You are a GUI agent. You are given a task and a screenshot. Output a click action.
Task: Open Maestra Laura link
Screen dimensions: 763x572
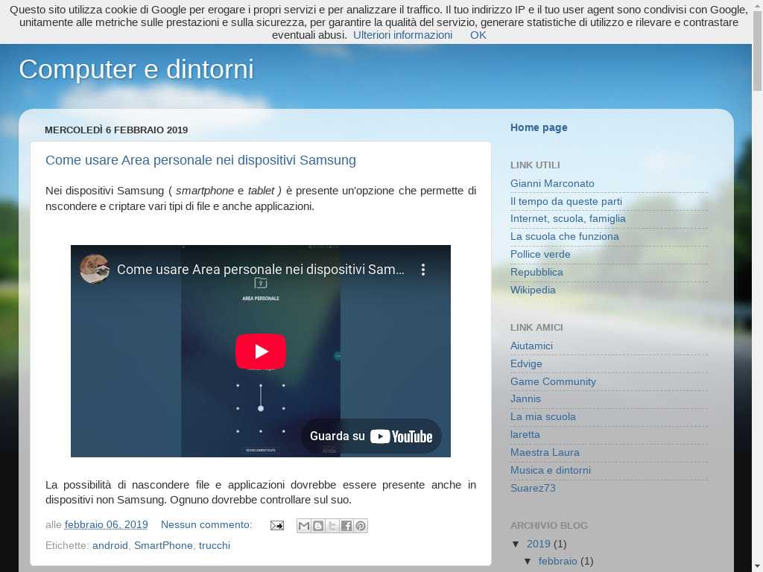(x=545, y=452)
